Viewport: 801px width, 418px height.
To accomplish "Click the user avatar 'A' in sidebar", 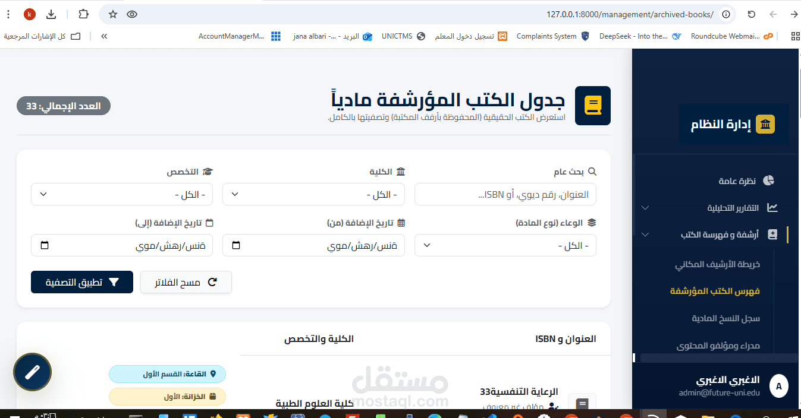I will [778, 387].
